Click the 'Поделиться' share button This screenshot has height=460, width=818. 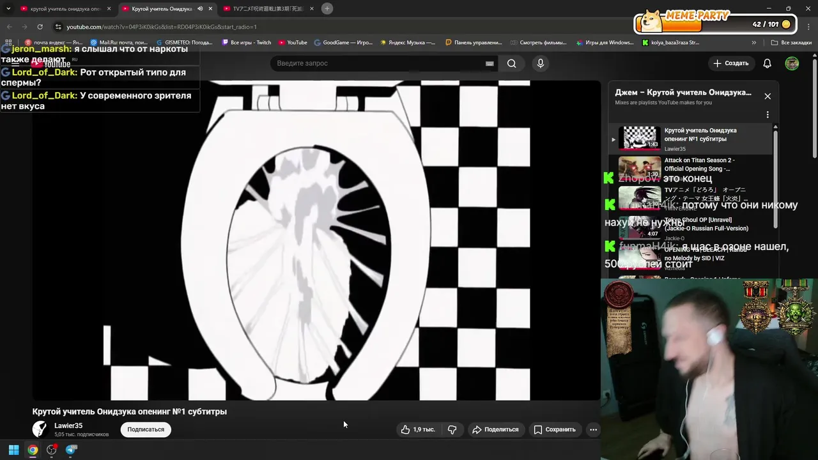click(x=495, y=429)
